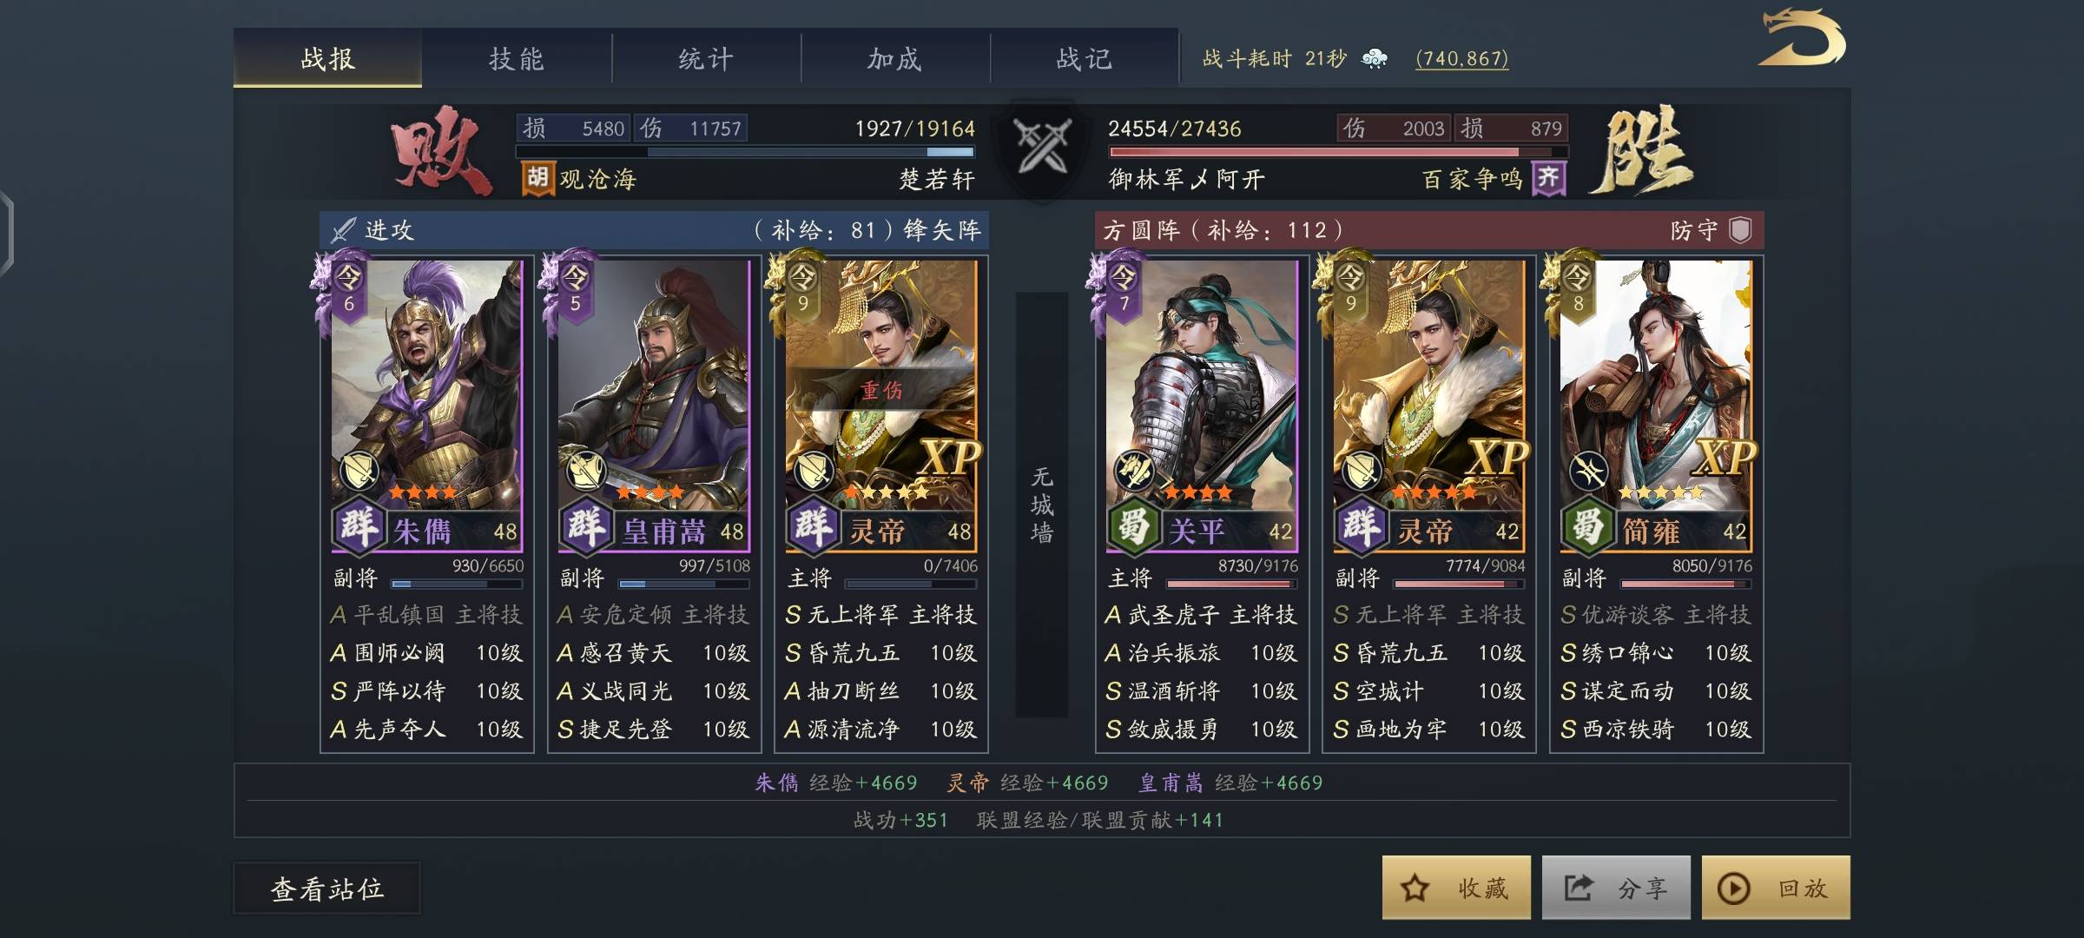The width and height of the screenshot is (2084, 938).
Task: Click the golden dragon back icon
Action: point(1801,38)
